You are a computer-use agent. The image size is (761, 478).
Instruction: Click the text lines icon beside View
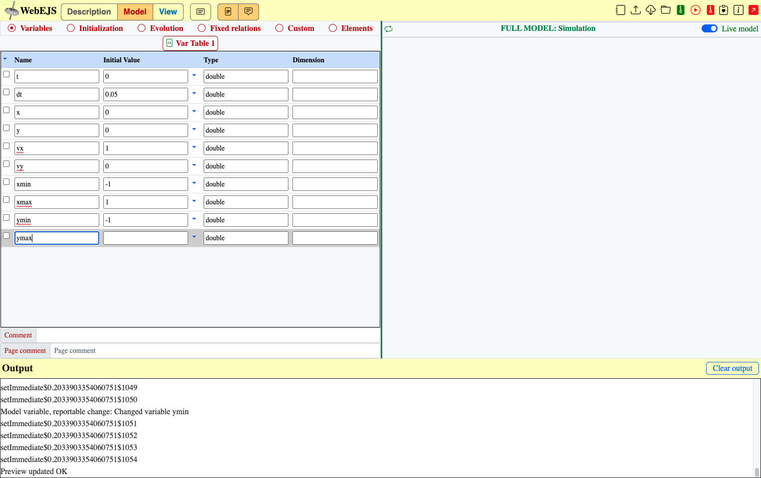[x=201, y=11]
